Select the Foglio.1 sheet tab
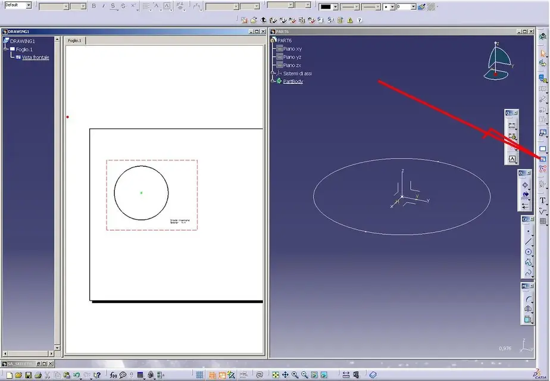This screenshot has height=381, width=550. pos(74,40)
